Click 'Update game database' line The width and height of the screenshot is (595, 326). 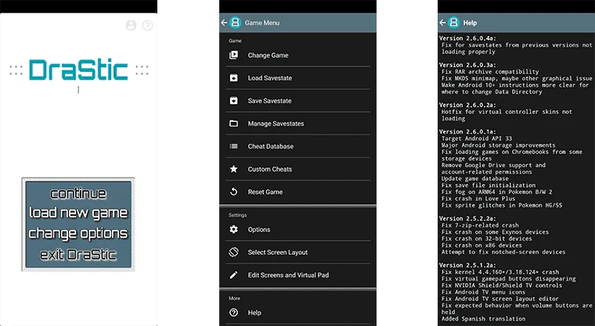[x=474, y=178]
